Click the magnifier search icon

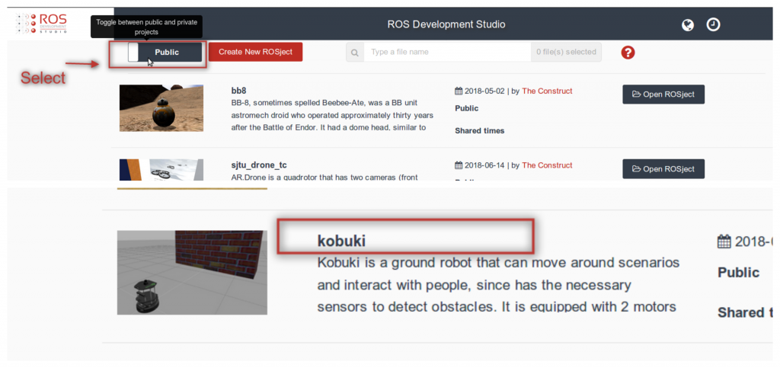[355, 53]
